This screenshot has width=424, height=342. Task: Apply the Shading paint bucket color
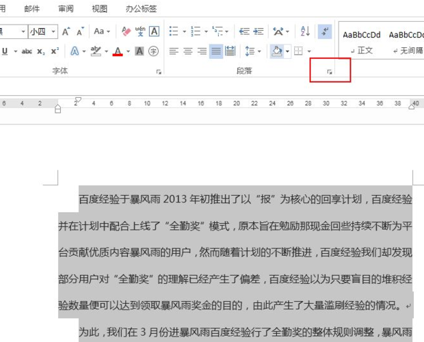point(277,51)
